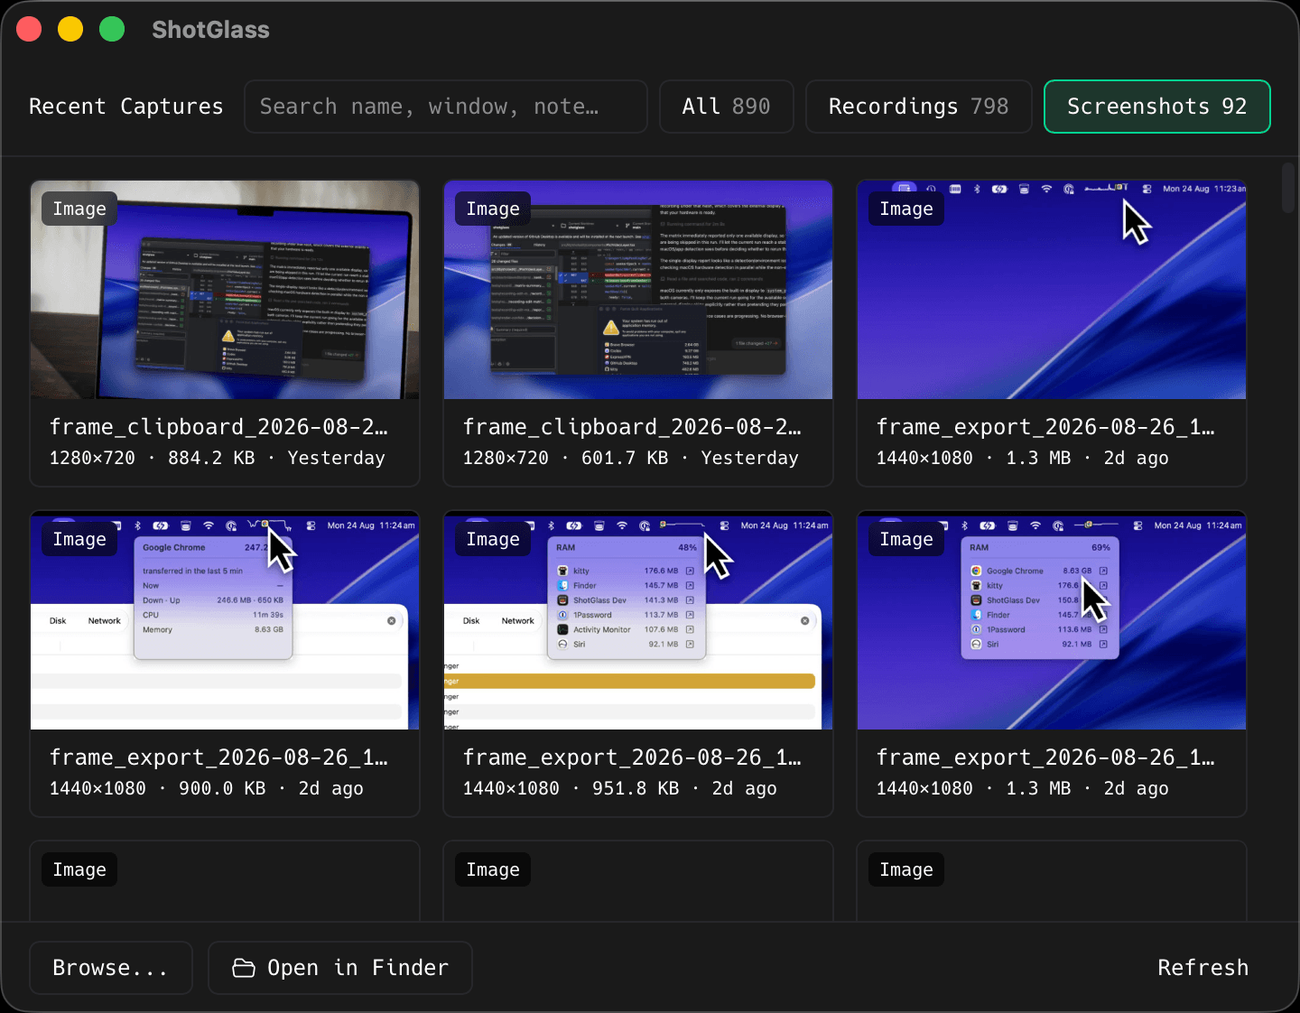This screenshot has width=1300, height=1013.
Task: Click the Image badge on the 884.2 KB capture
Action: pos(79,209)
